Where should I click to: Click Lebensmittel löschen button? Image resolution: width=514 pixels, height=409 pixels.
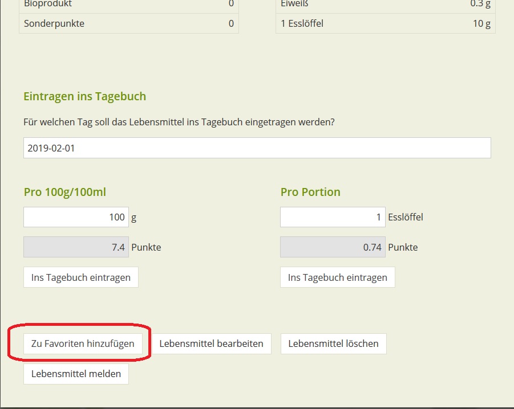(333, 343)
